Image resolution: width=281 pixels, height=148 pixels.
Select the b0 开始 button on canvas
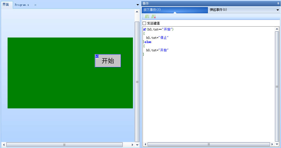coord(108,61)
